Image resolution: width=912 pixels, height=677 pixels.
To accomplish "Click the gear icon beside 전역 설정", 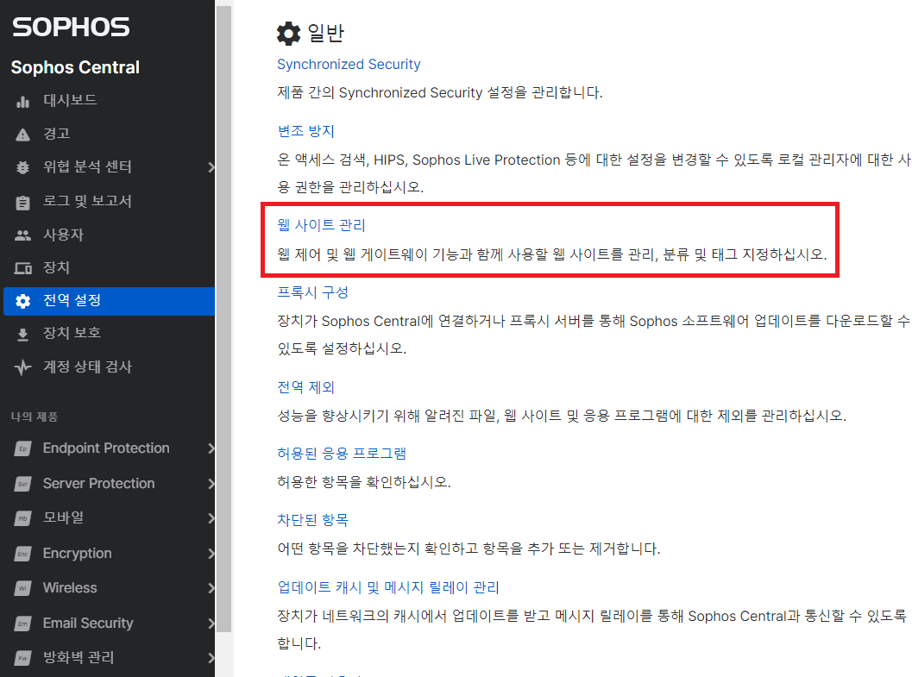I will (x=22, y=301).
